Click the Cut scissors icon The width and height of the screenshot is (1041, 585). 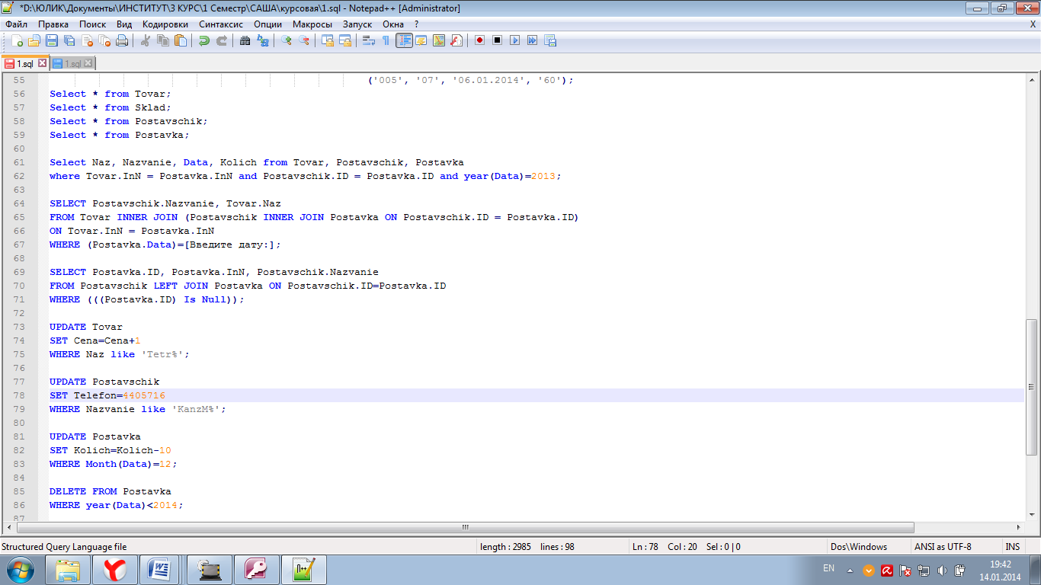click(146, 40)
